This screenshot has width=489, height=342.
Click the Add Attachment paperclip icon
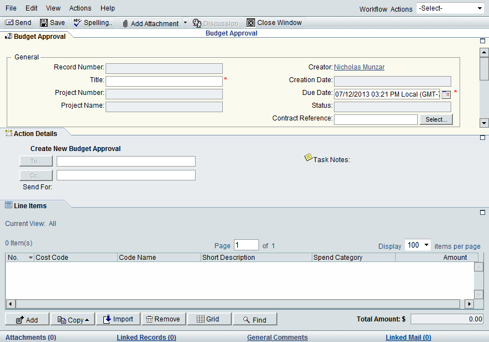coord(124,22)
